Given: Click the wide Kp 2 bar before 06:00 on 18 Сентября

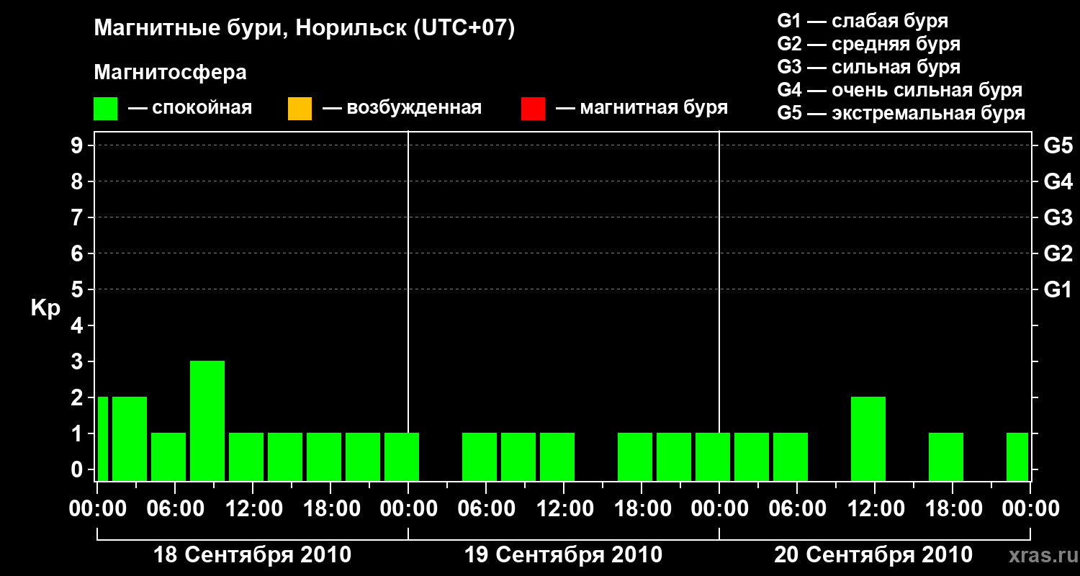Looking at the screenshot, I should coord(130,438).
